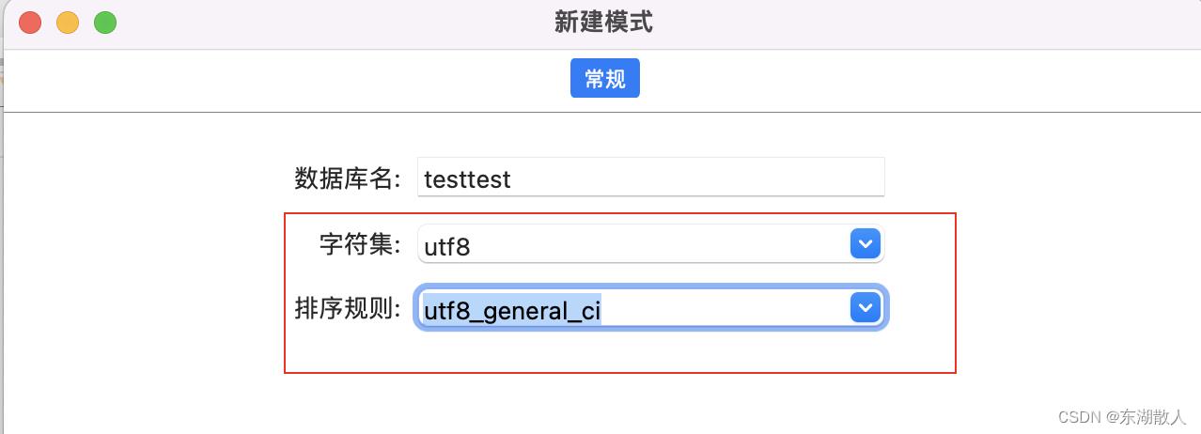Screen dimensions: 1201x434
Task: Close the 新建模式 window
Action: click(30, 23)
